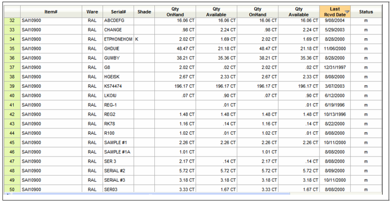Select row number 39
Viewport: 392px width, 201px height.
(x=12, y=86)
